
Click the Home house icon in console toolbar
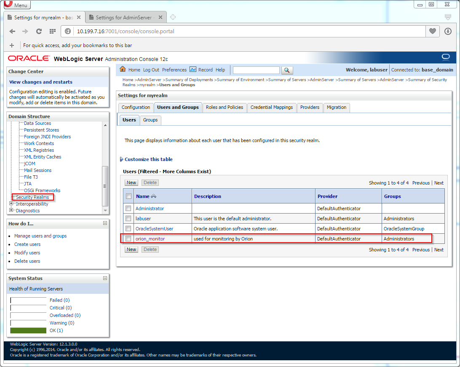tap(123, 69)
